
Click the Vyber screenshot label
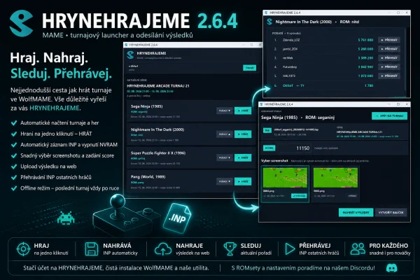pyautogui.click(x=274, y=161)
